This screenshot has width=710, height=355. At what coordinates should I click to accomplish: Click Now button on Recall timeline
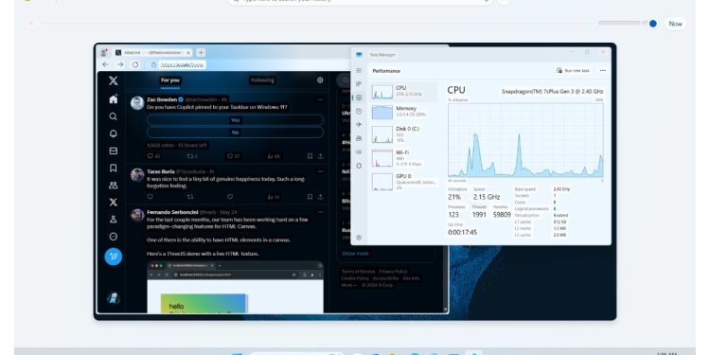click(x=675, y=24)
